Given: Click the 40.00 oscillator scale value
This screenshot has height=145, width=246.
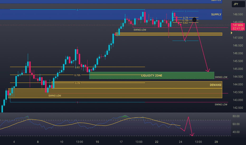Looking at the screenshot, I should (236, 132).
